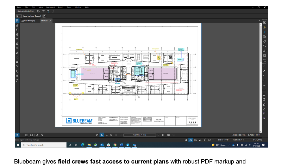Open the Tool Chest panel
The image size is (281, 167).
coord(17,39)
